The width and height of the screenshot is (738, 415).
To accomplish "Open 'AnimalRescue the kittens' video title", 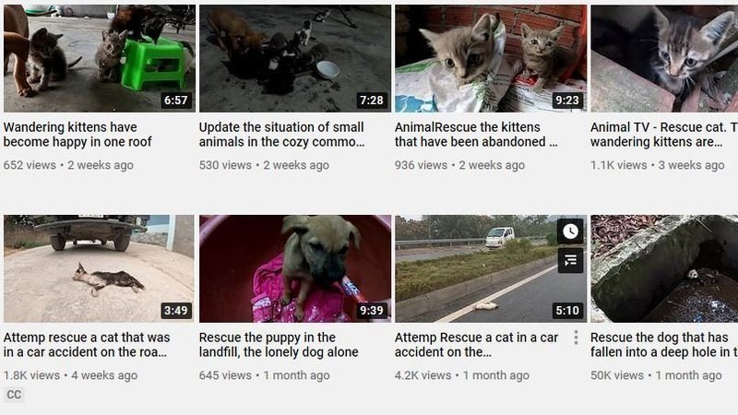I will [476, 135].
